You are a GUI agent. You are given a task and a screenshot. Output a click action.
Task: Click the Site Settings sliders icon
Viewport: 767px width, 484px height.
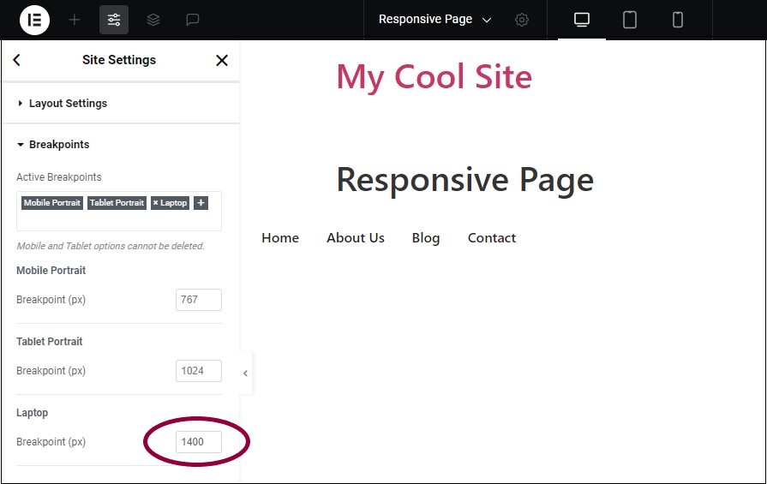coord(114,20)
